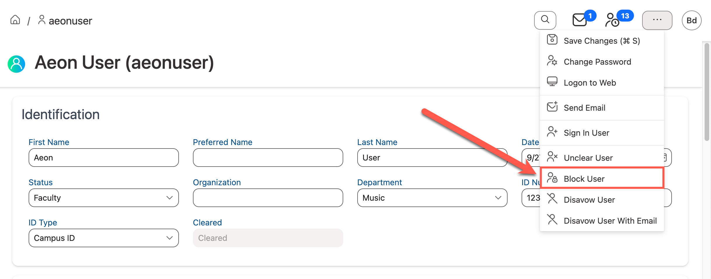Click the three-dot more actions button
The width and height of the screenshot is (711, 279).
[x=657, y=20]
